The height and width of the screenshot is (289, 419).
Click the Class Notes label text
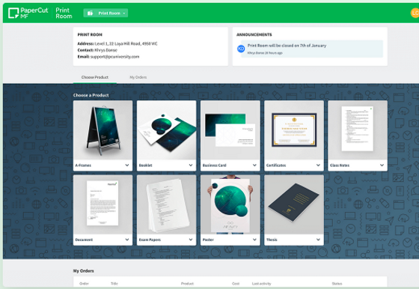(x=340, y=165)
